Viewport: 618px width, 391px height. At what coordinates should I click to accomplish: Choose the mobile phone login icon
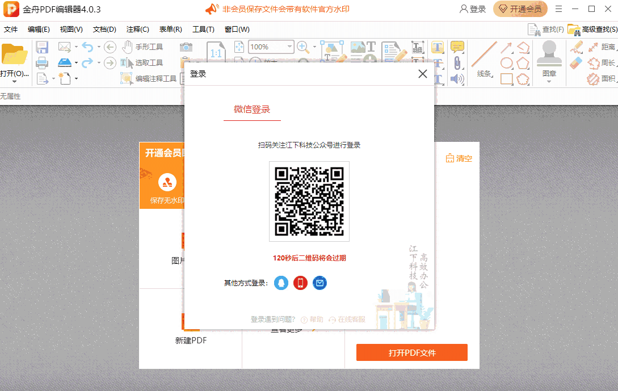tap(300, 283)
